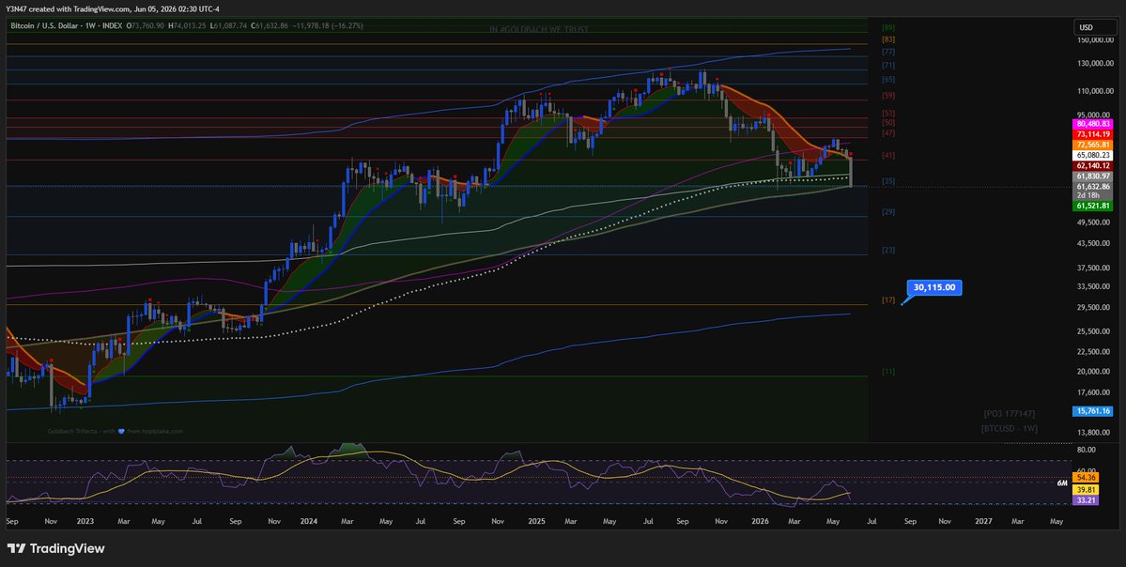Click 22,500.00 on the price axis
The width and height of the screenshot is (1126, 567).
[x=1094, y=352]
